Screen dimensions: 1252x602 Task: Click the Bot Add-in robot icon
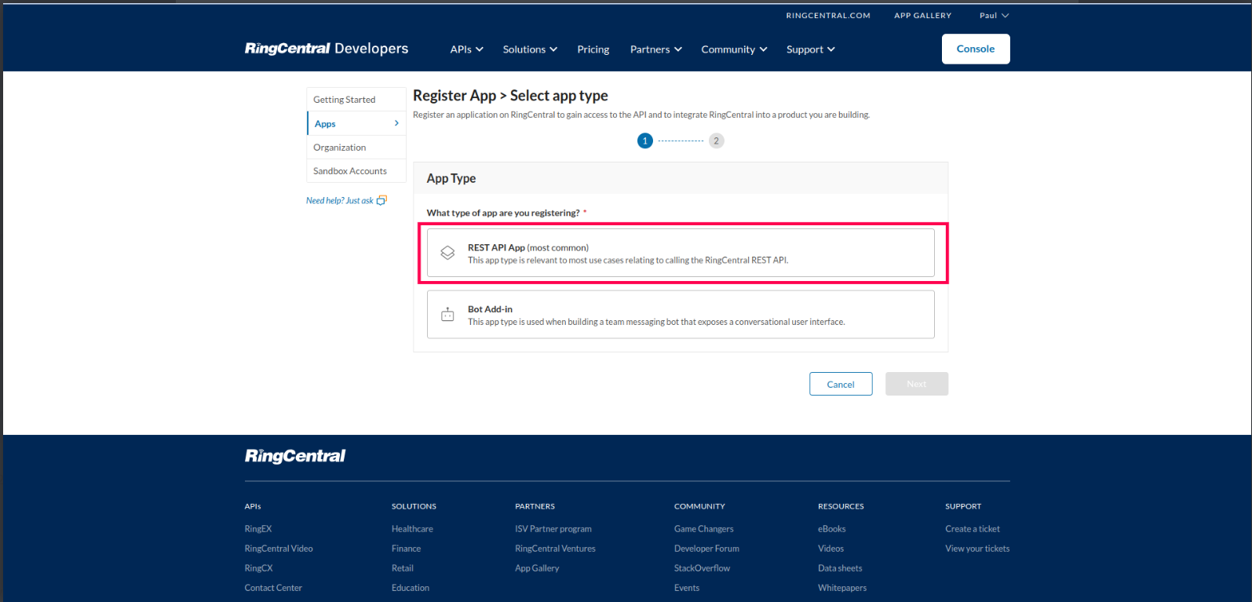point(447,315)
